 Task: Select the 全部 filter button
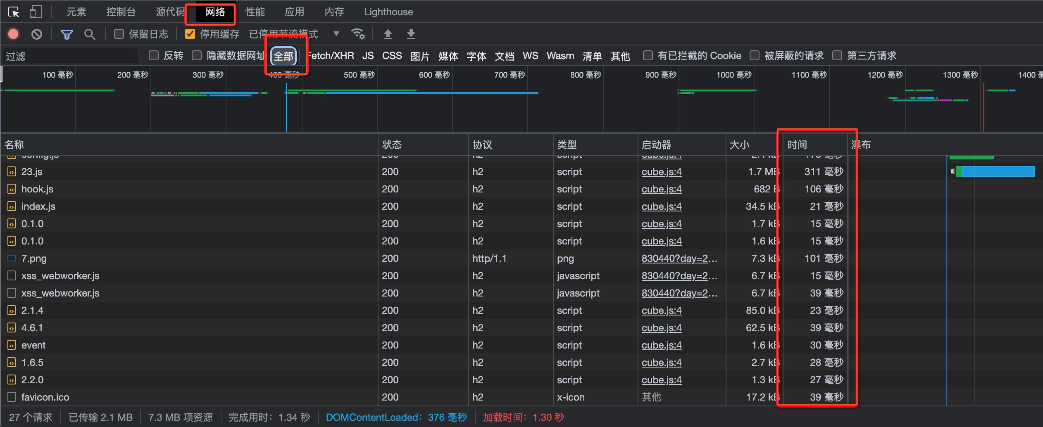tap(283, 56)
